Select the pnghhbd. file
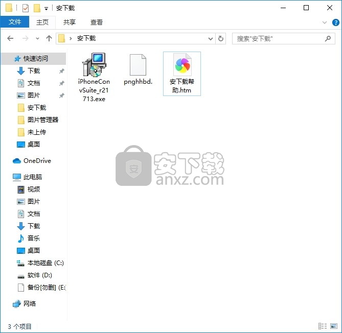The image size is (342, 333). pyautogui.click(x=138, y=69)
